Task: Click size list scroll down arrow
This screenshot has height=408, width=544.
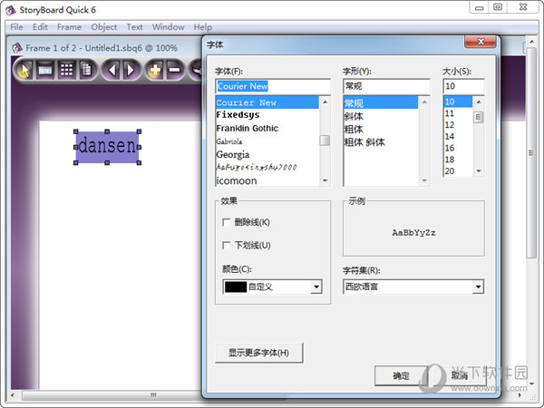Action: 479,170
